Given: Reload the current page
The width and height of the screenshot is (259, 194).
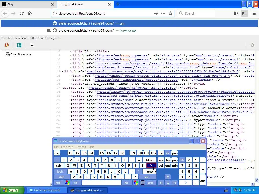Looking at the screenshot, I should click(21, 13).
